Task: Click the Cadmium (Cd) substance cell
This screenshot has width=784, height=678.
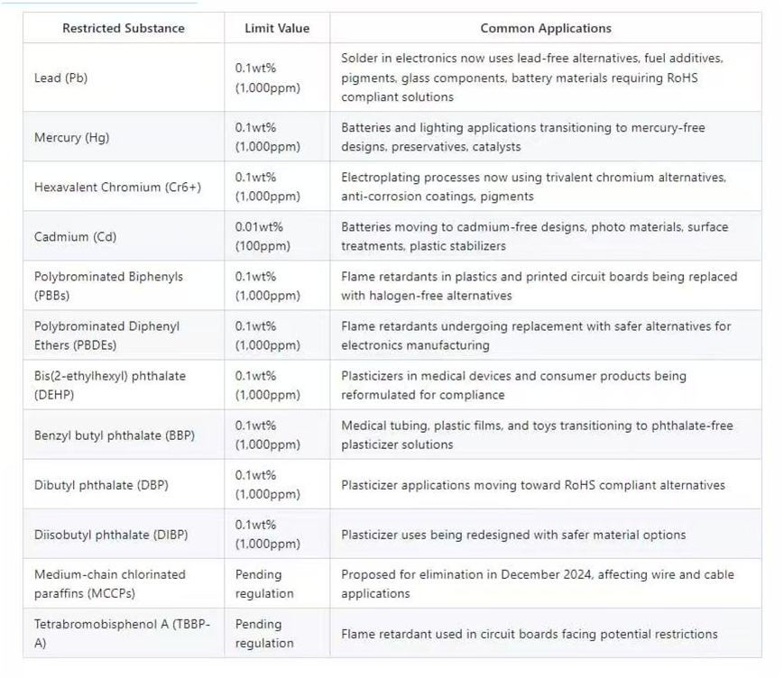Action: pos(75,237)
